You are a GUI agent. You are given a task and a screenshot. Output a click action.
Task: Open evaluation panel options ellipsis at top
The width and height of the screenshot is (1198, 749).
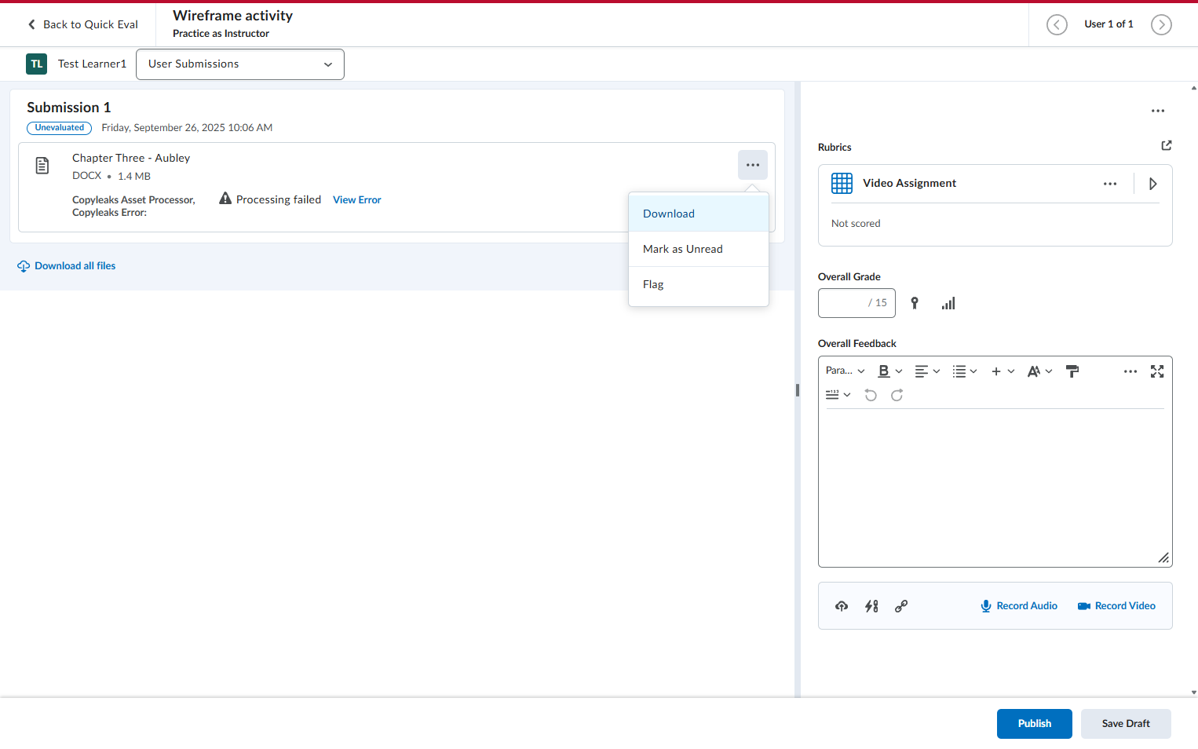[1158, 111]
